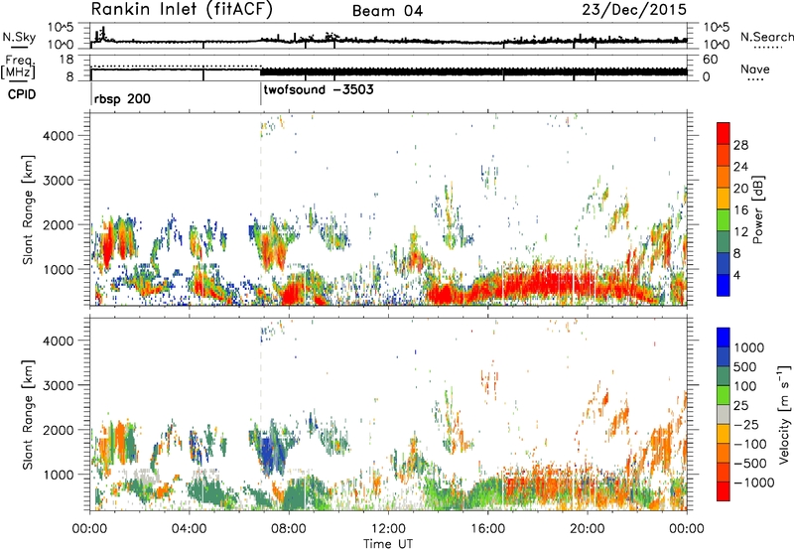794x550 pixels.
Task: Click the 'Velocity [m s⁻¹]' axis label
Action: click(x=784, y=414)
